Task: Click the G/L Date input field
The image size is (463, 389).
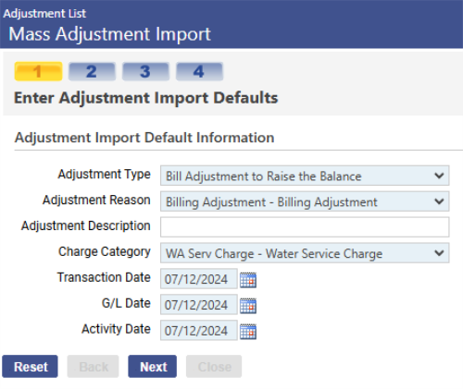Action: (x=199, y=305)
